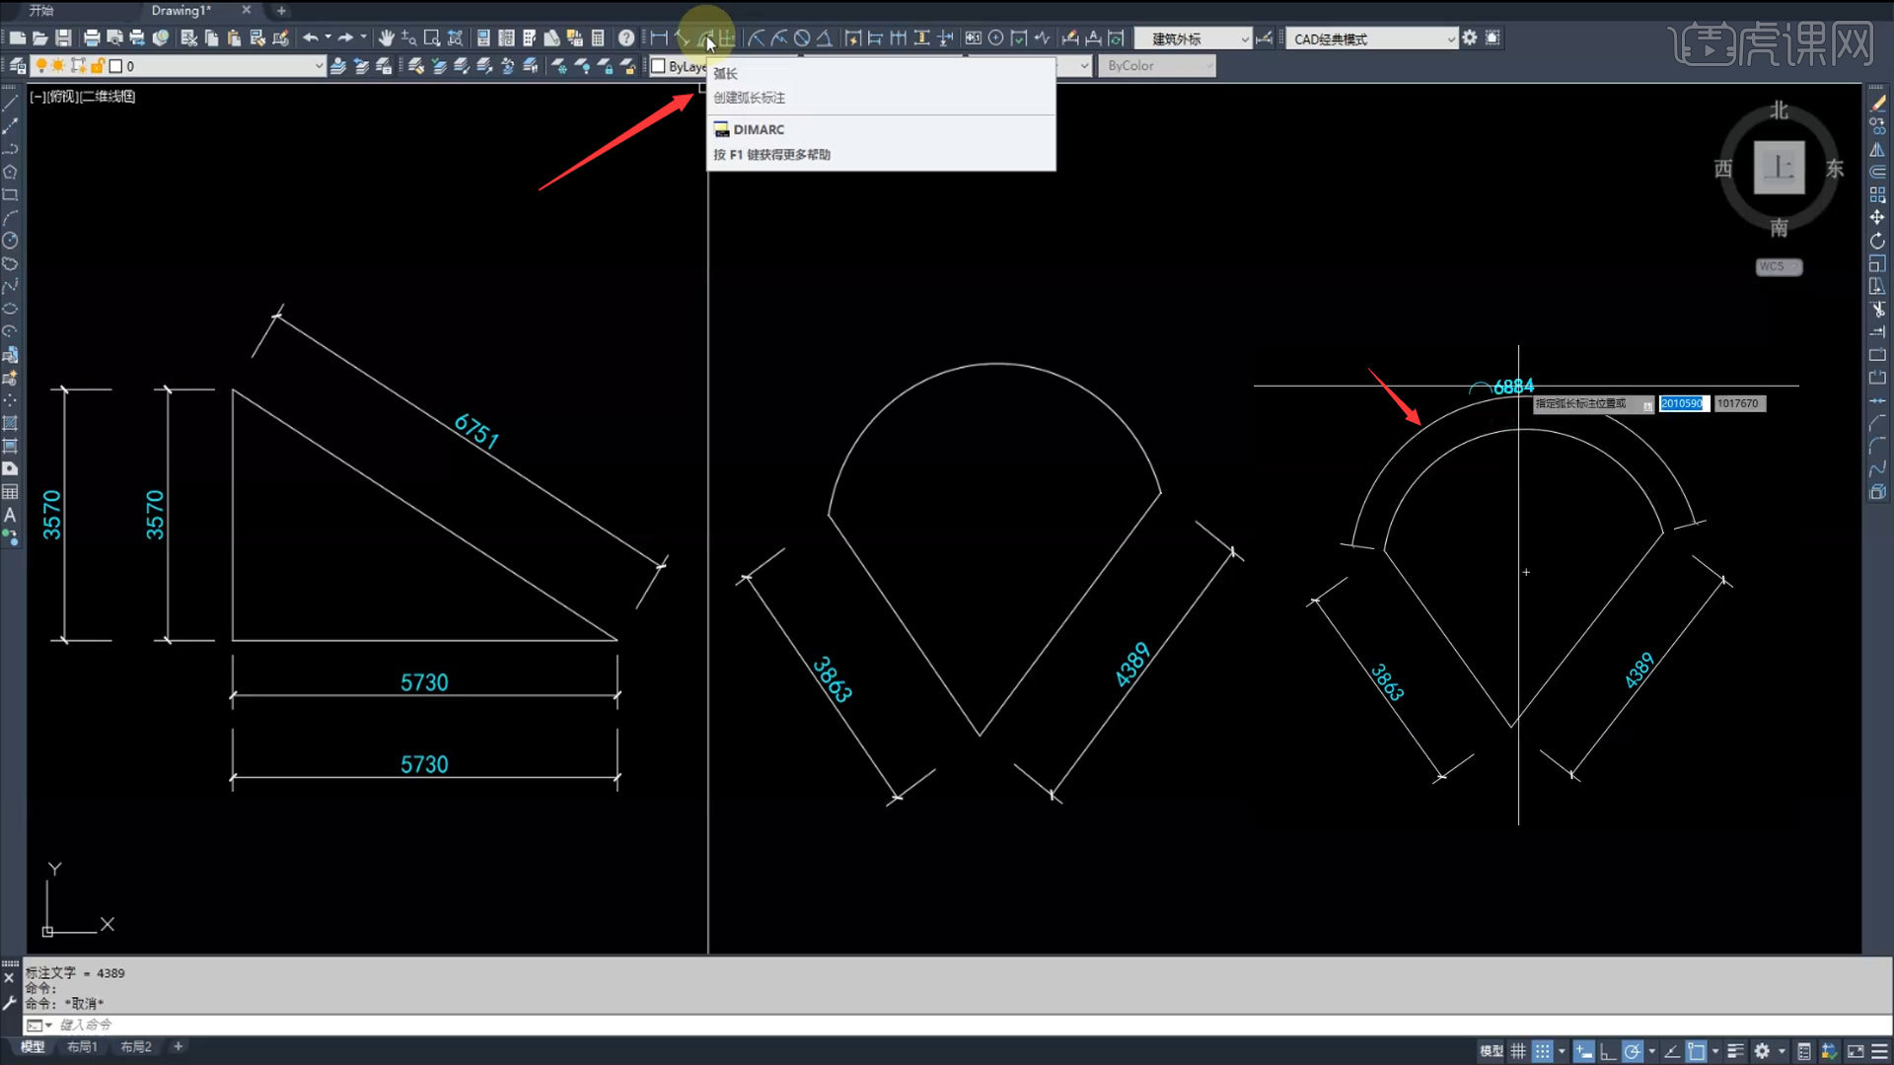Select the Angular dimension tool

point(825,38)
